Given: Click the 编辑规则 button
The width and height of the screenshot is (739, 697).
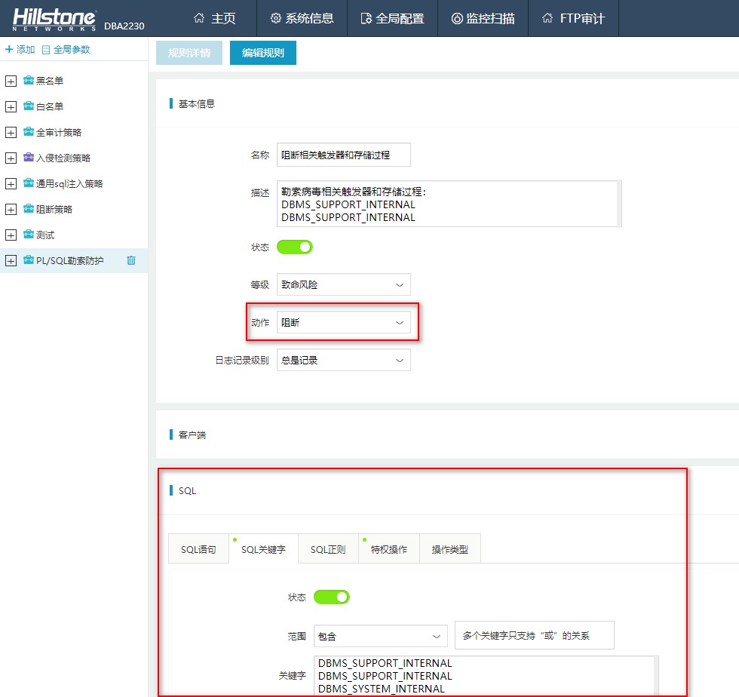Looking at the screenshot, I should point(263,53).
